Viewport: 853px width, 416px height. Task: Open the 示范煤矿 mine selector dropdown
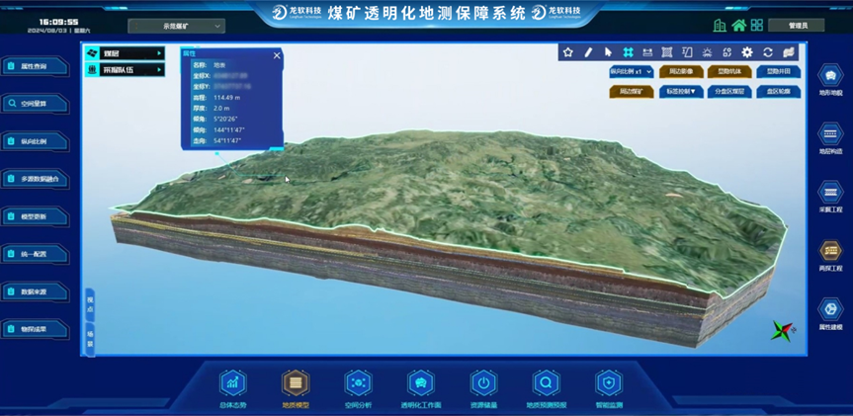point(176,26)
